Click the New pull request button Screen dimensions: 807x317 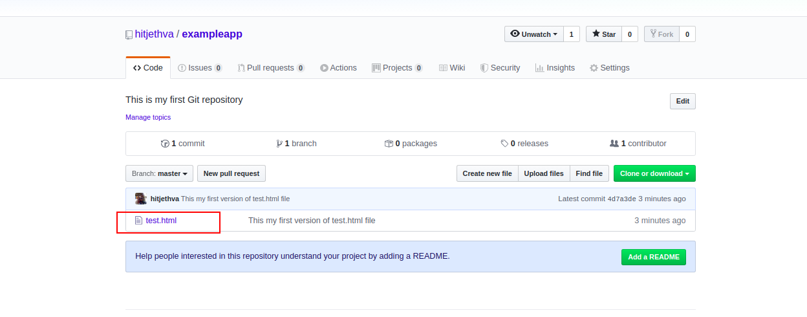tap(231, 173)
